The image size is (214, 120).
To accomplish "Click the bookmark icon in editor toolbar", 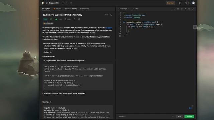I will coord(174,9).
